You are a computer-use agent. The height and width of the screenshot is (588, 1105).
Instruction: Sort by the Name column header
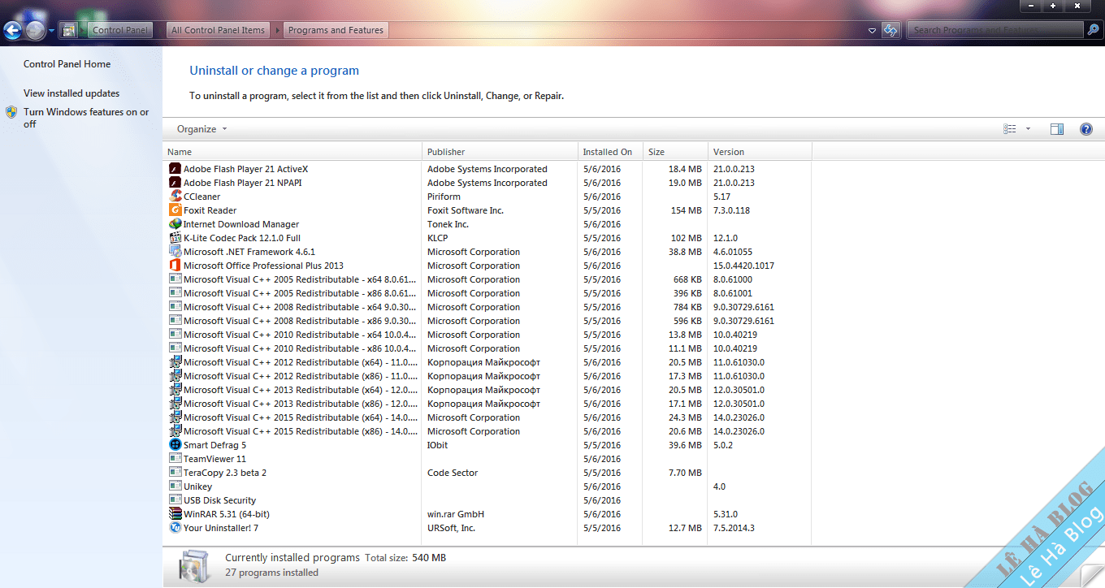click(292, 152)
